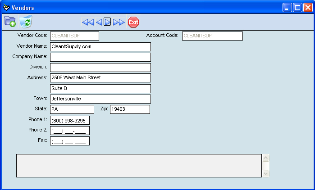Click the State field showing PA
The image size is (315, 190).
[72, 109]
